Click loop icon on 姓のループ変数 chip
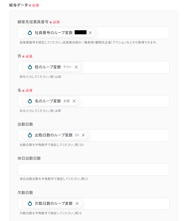Screen dimensions: 187x221 tap(30, 67)
